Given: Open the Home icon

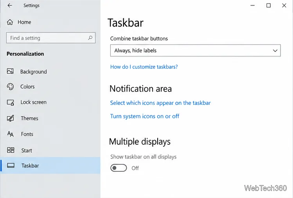Looking at the screenshot, I should click(10, 22).
